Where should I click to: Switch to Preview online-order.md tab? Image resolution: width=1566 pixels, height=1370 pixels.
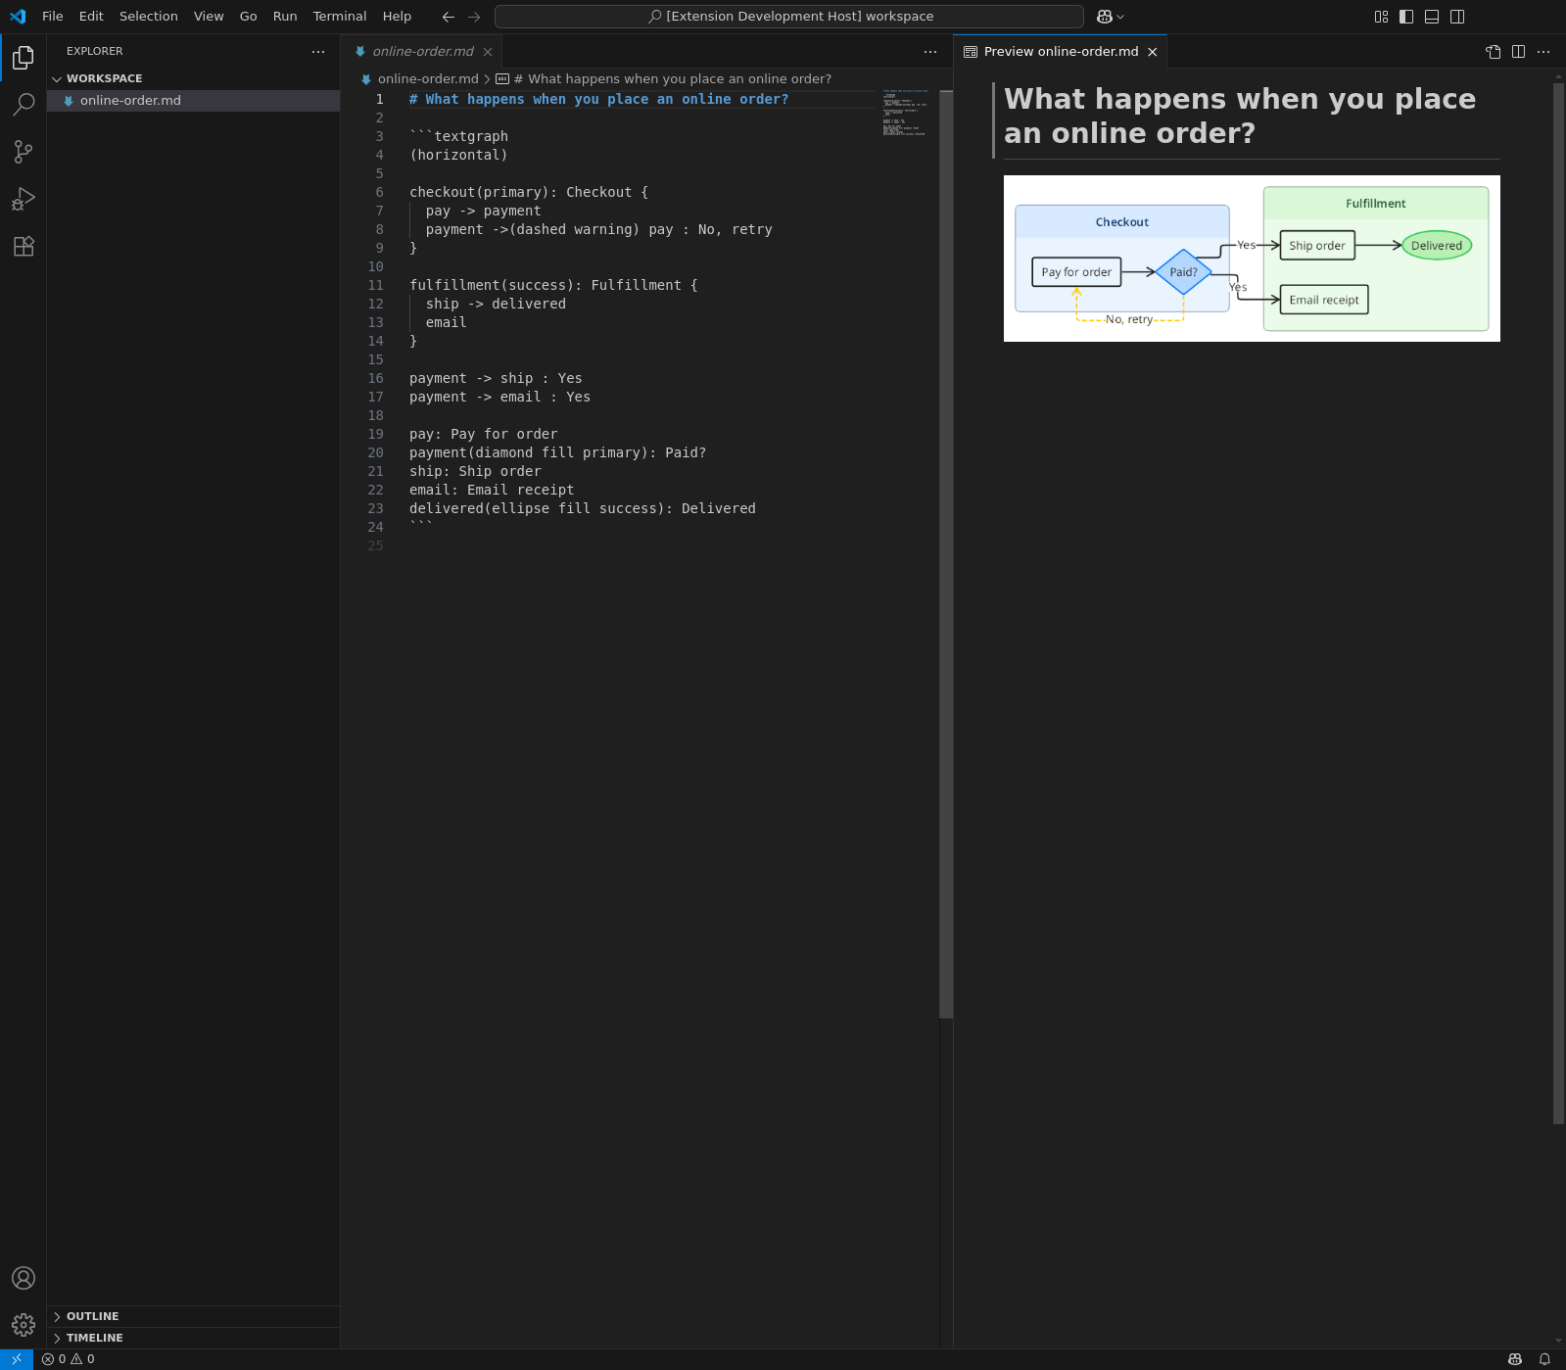coord(1061,52)
